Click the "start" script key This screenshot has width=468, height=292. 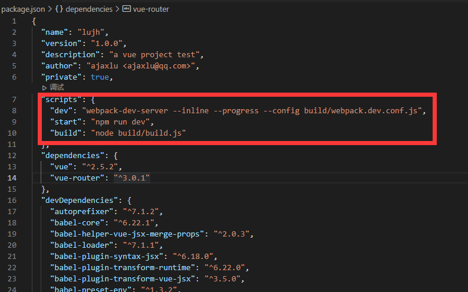coord(66,122)
